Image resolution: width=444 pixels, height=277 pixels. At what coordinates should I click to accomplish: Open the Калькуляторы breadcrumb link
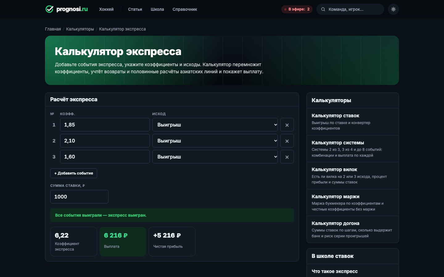(x=80, y=29)
